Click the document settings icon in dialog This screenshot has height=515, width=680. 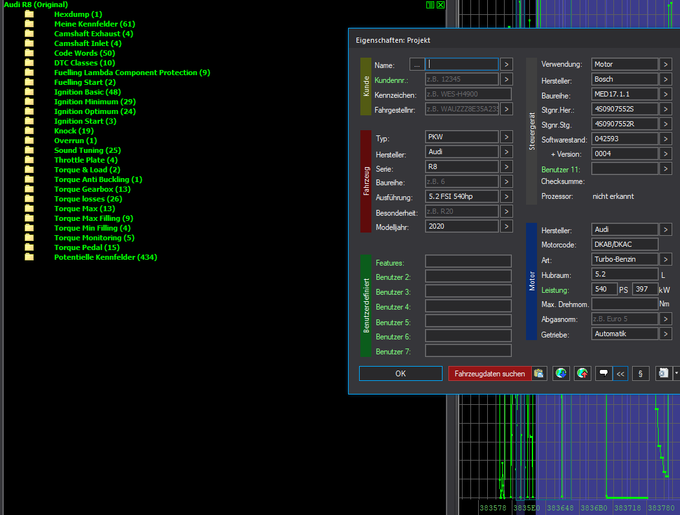tap(663, 373)
